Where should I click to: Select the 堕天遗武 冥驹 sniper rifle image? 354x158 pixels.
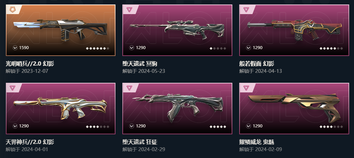click(x=177, y=30)
